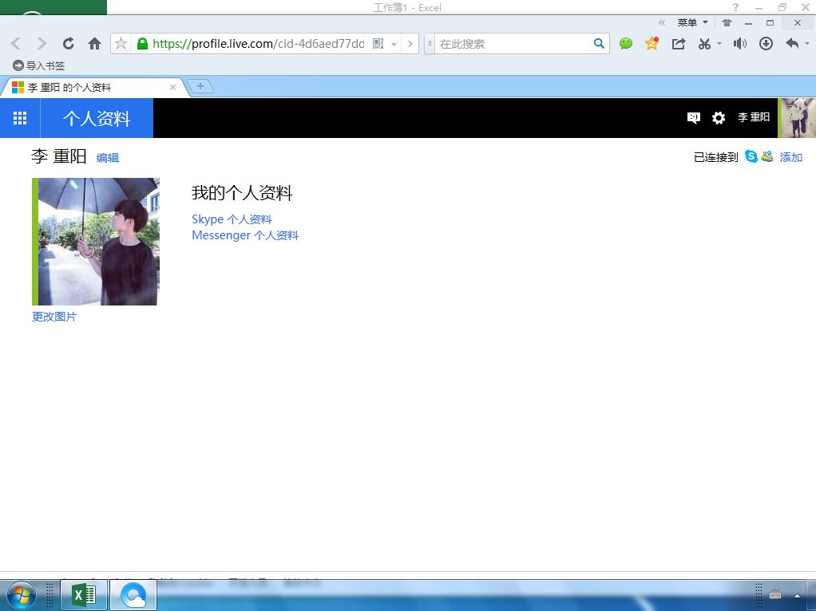Open the Microsoft app launcher grid

pyautogui.click(x=20, y=118)
